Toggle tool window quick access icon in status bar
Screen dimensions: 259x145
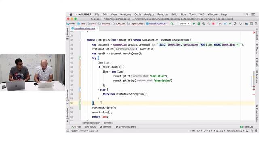coord(68,131)
